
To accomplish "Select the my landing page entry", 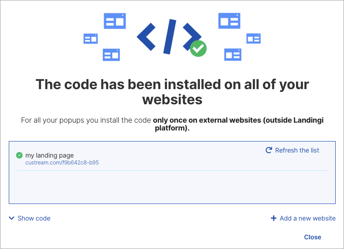I will [x=49, y=155].
